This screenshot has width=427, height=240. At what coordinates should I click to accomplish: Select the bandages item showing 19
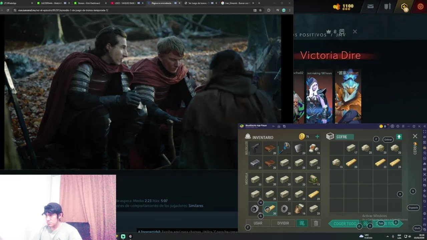click(314, 148)
